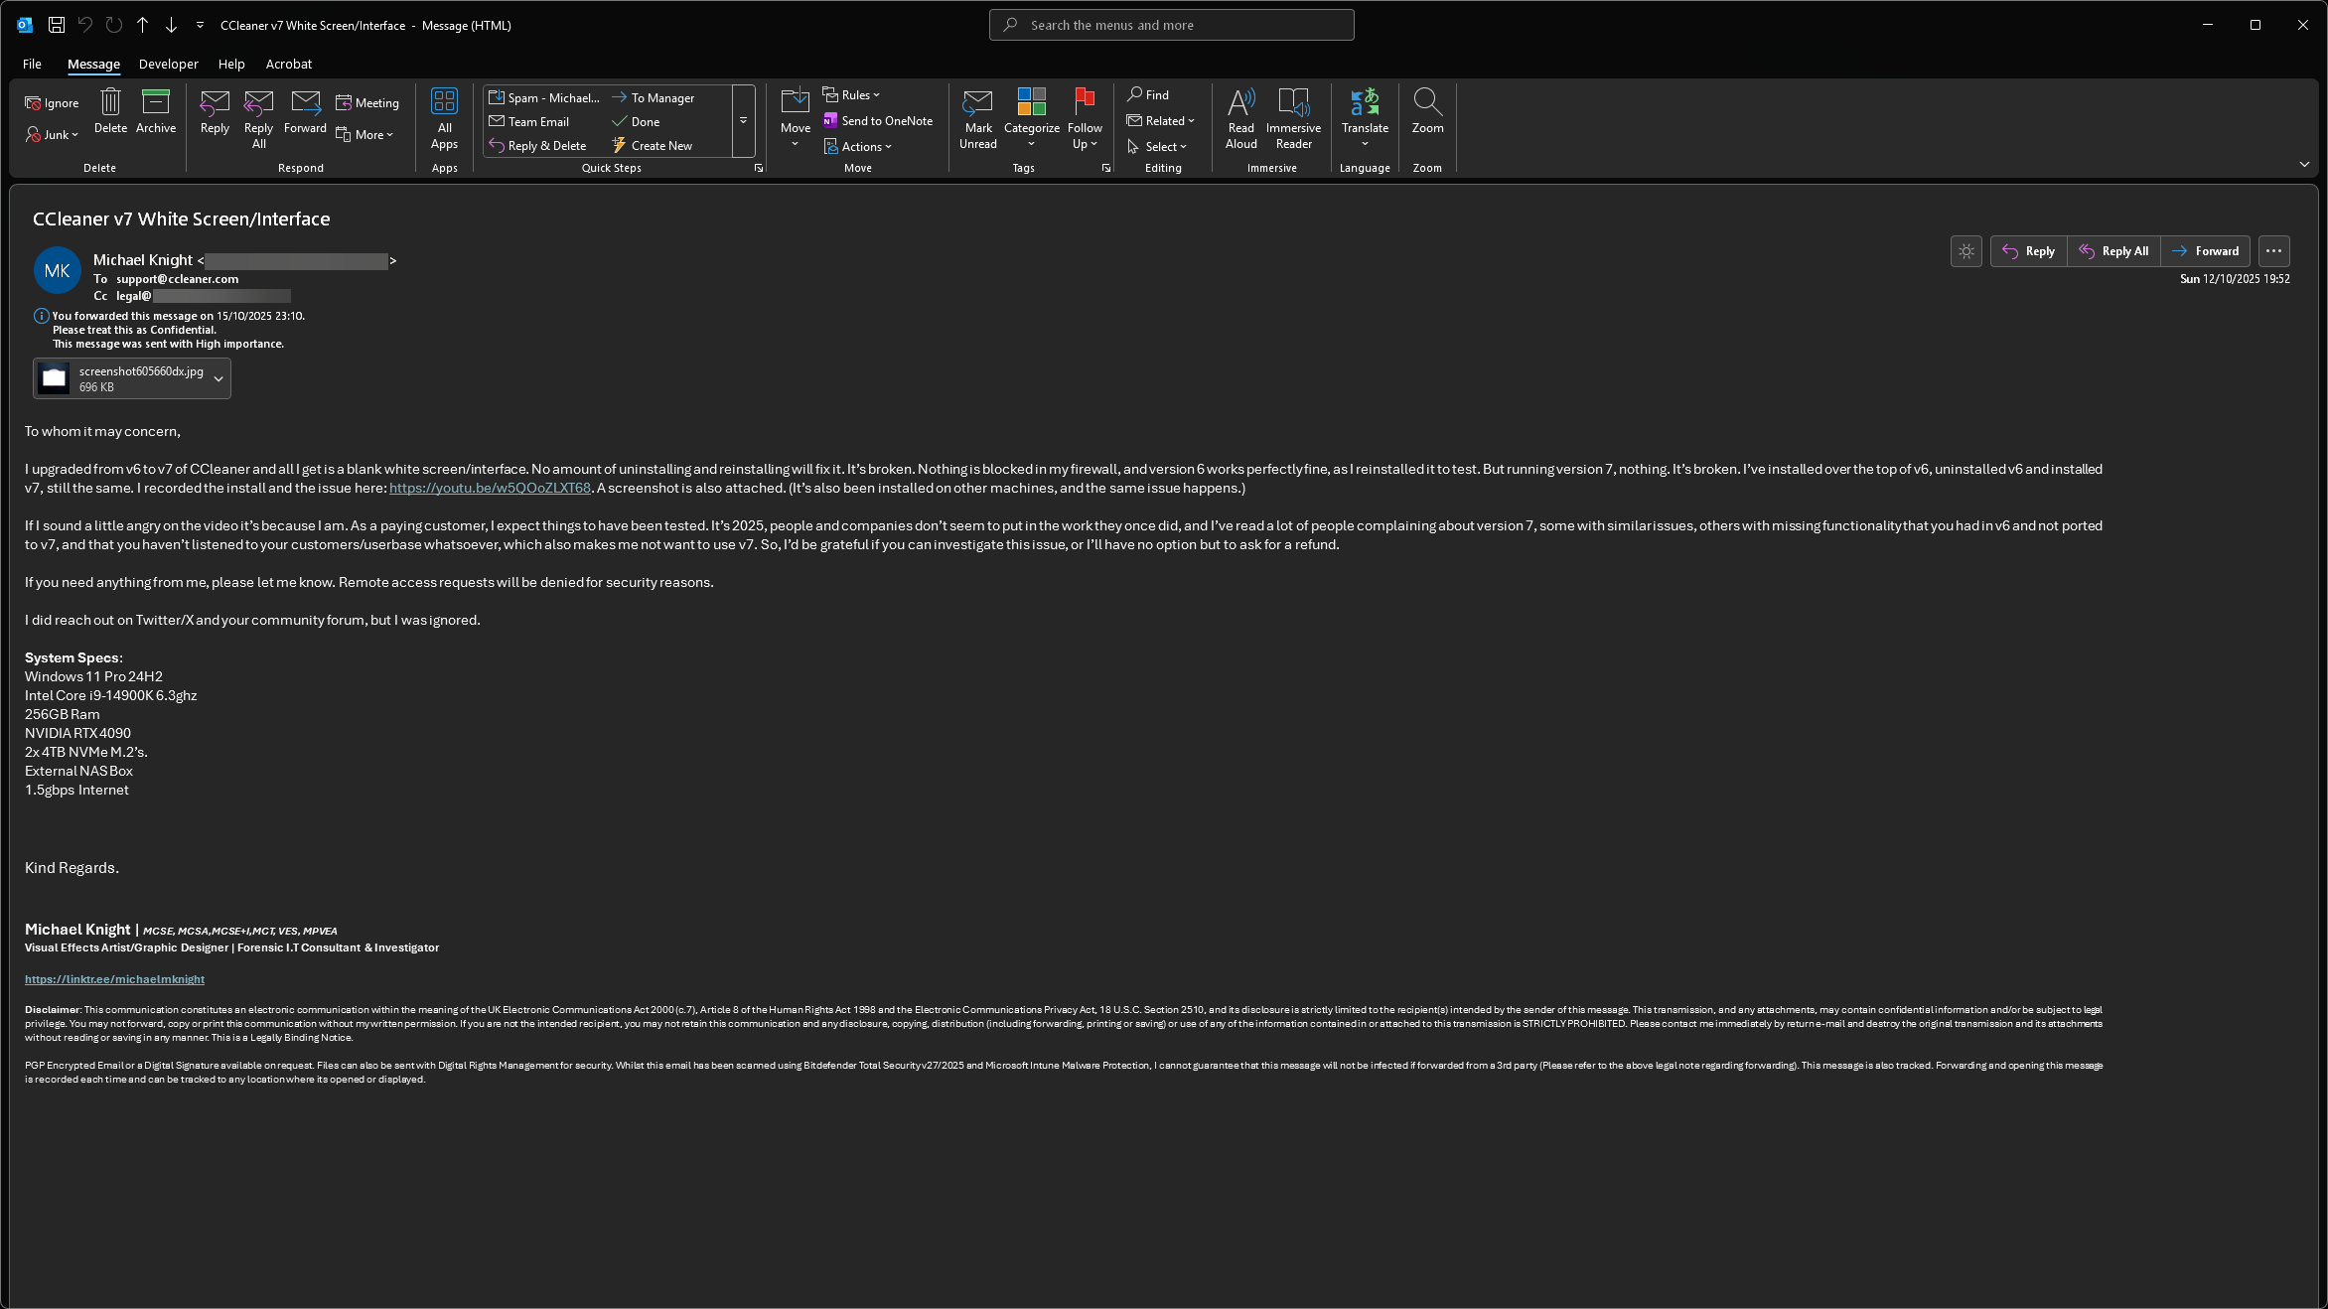Viewport: 2328px width, 1309px height.
Task: Click the Read Aloud icon
Action: 1240,102
